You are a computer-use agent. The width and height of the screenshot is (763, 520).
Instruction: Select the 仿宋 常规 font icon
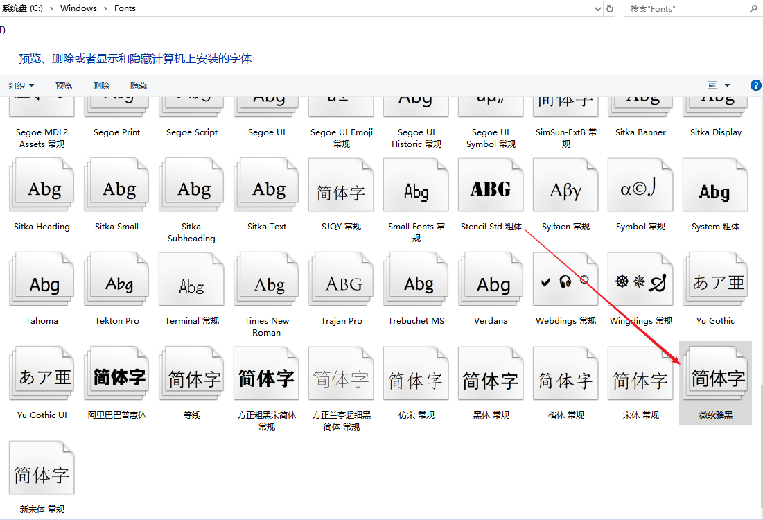coord(416,374)
